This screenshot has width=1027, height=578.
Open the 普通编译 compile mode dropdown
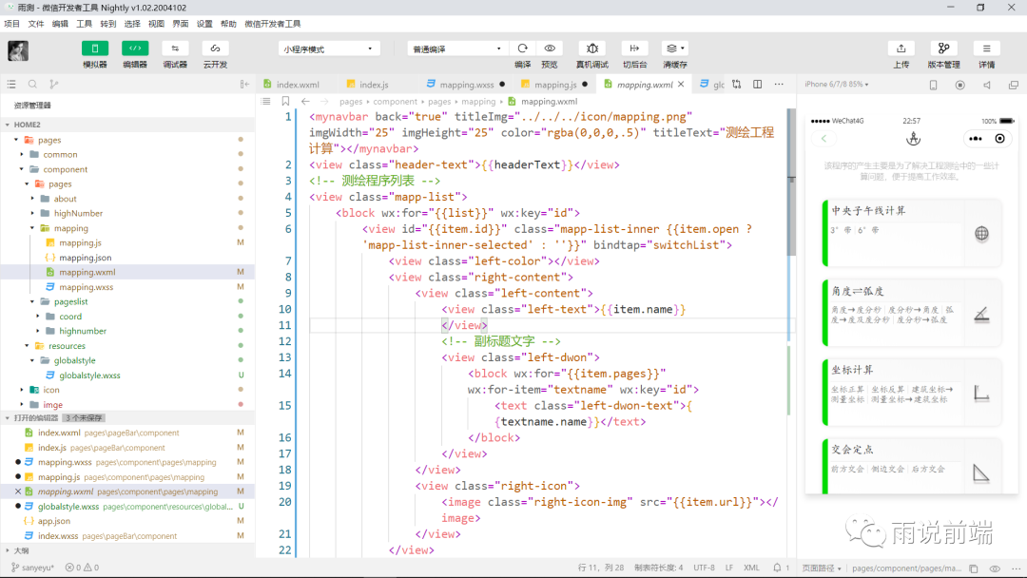point(457,48)
